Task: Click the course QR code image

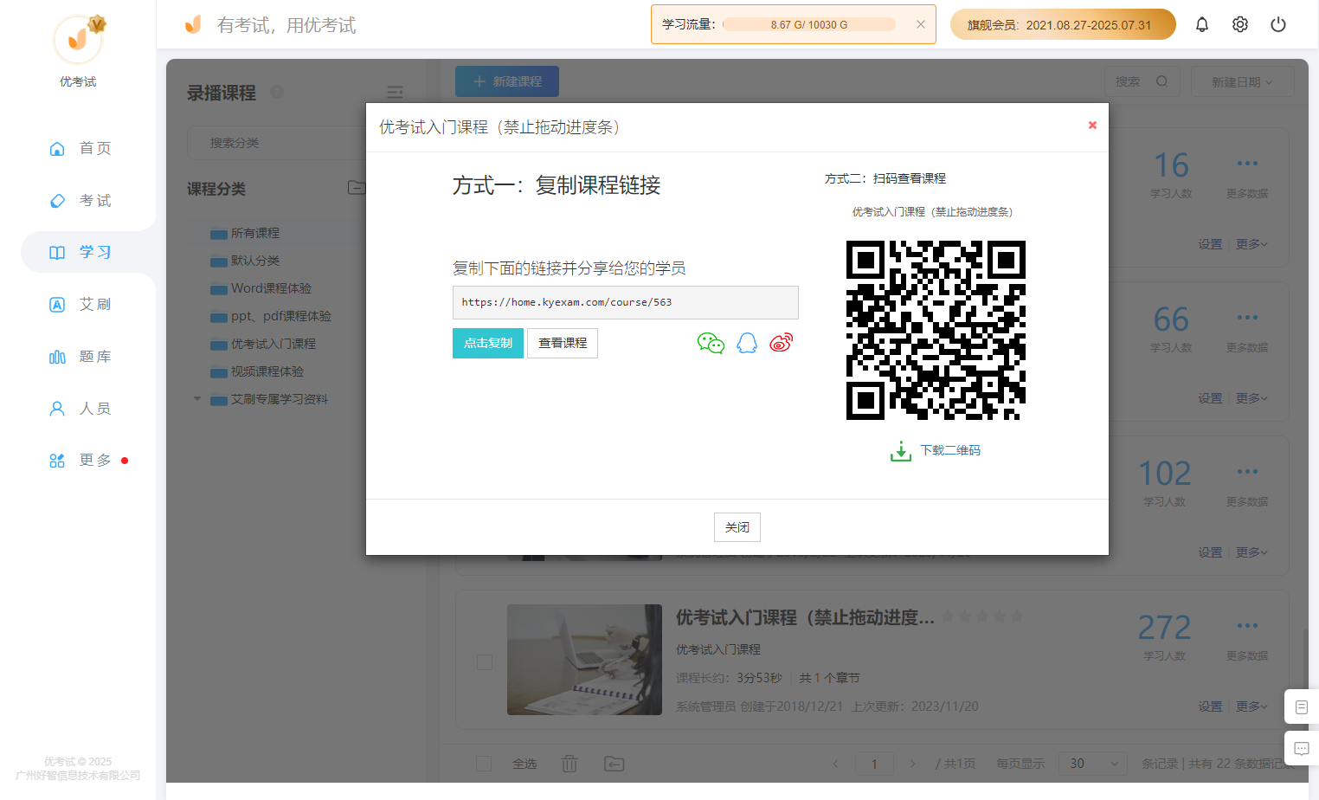Action: click(x=936, y=330)
